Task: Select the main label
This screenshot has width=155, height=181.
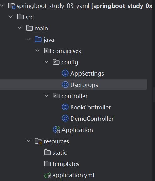Action: click(41, 29)
